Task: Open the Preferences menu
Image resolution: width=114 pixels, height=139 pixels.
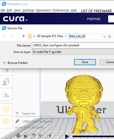Action: coord(61,10)
